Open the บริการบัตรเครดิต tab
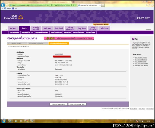Viewport: 155px width, 128px height. point(70,28)
